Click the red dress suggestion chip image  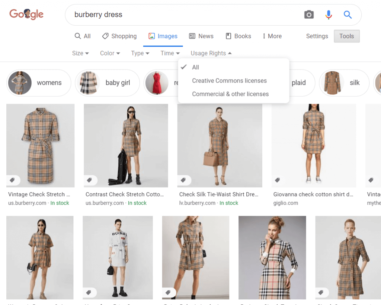[x=157, y=83]
